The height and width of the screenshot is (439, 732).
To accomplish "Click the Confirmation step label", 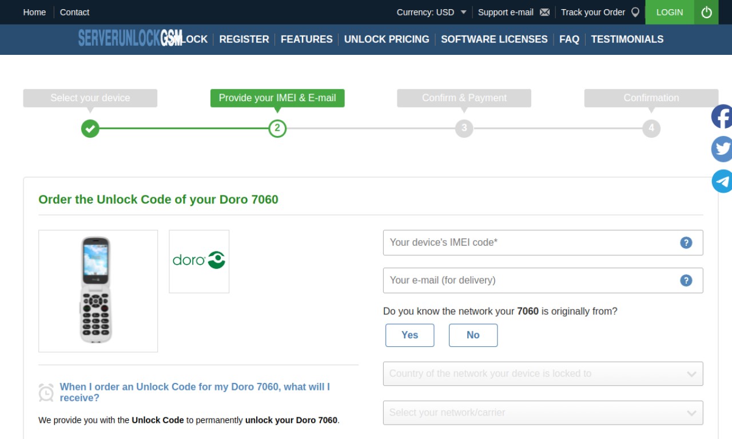I will pyautogui.click(x=651, y=98).
